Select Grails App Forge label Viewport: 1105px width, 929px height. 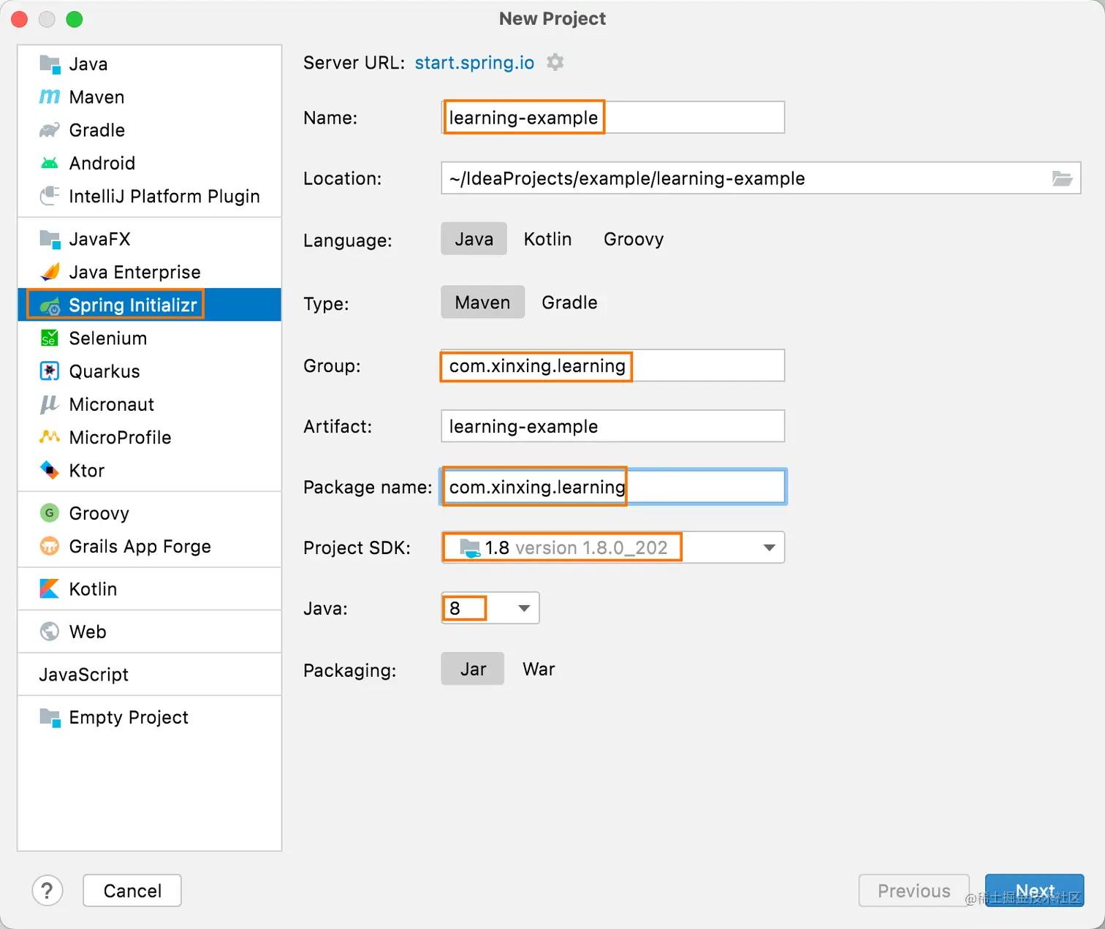pos(140,546)
